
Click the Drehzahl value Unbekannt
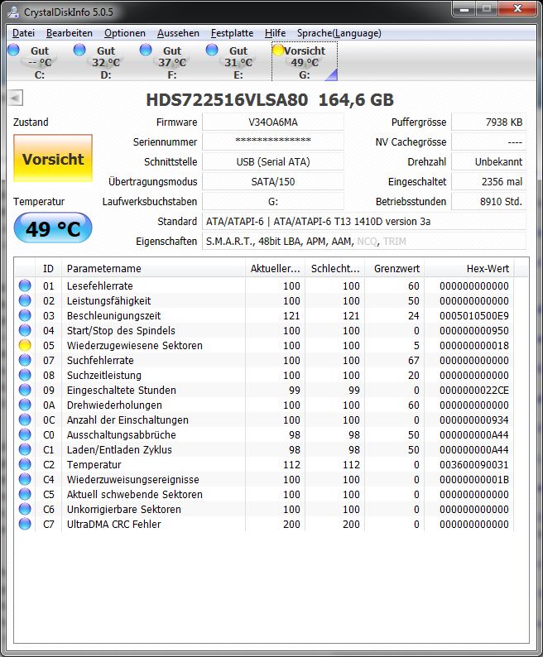point(488,161)
